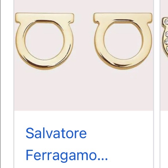168x168 pixels.
Task: Click the bottom curve of the left earring
Action: point(45,65)
